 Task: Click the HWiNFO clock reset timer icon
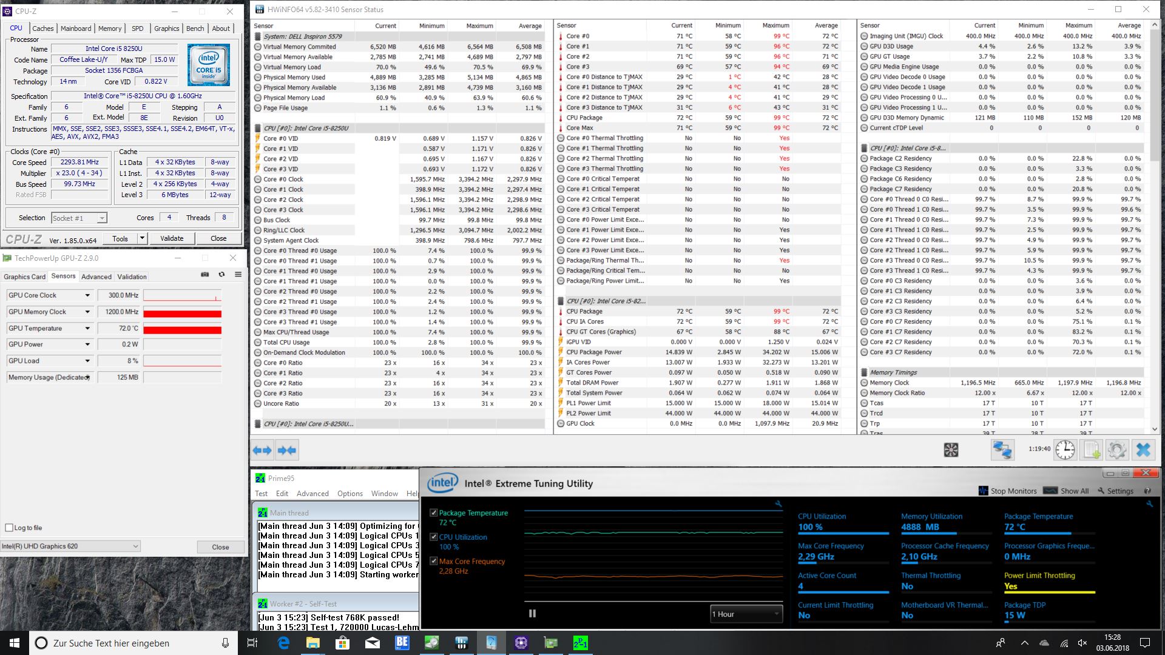click(x=1065, y=450)
